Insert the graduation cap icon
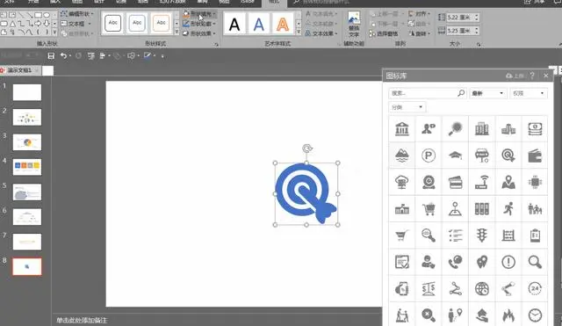Image resolution: width=562 pixels, height=326 pixels. (x=455, y=156)
